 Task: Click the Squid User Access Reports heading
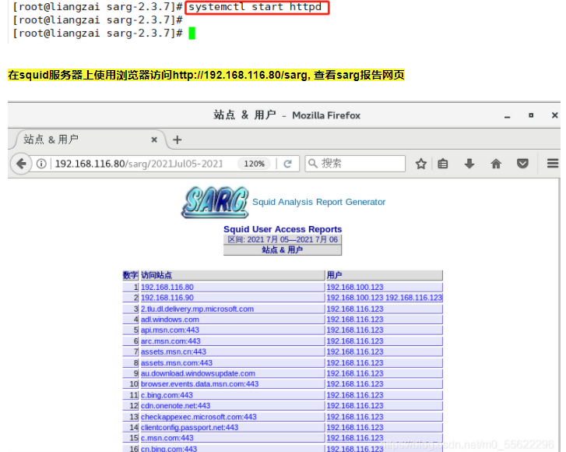pos(283,229)
